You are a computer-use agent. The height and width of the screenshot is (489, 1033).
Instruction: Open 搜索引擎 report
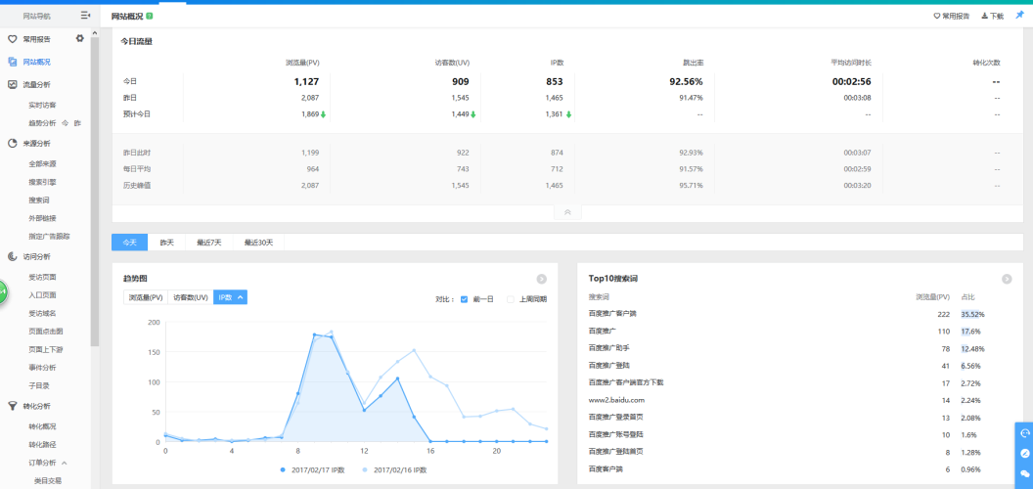click(x=42, y=182)
